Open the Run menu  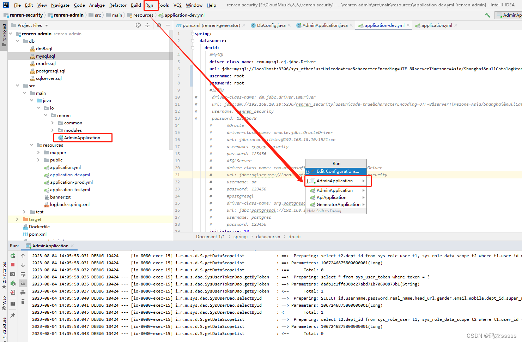coord(149,5)
